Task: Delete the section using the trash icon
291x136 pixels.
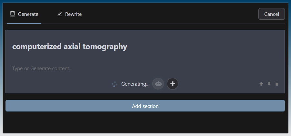Action: [277, 84]
